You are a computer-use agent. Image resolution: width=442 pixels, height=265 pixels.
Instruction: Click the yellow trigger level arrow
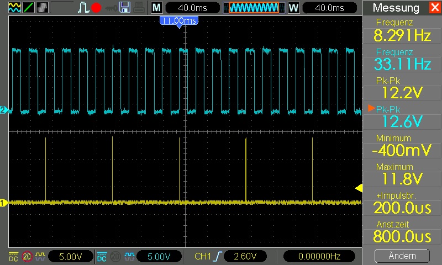(x=359, y=188)
